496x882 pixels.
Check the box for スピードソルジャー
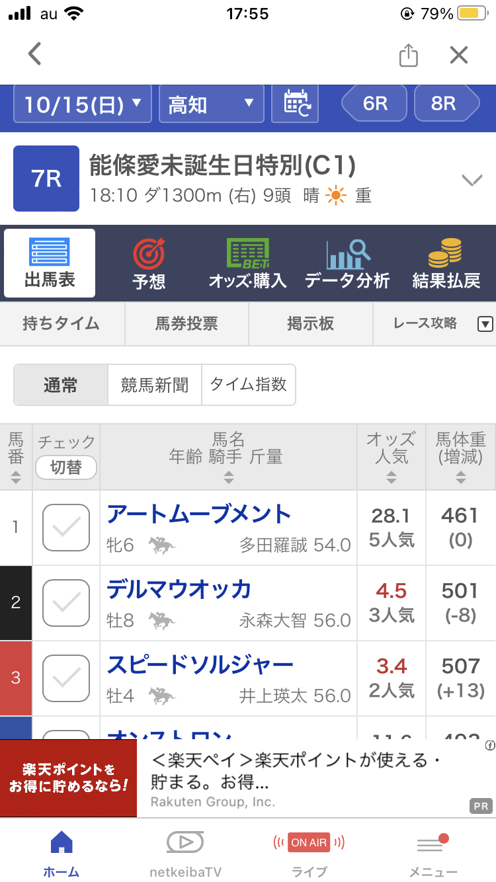click(66, 678)
